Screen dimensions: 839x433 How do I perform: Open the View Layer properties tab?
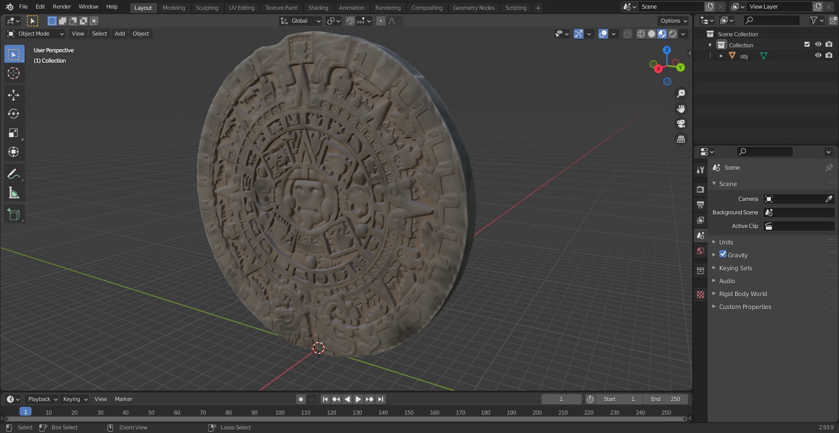click(x=700, y=220)
